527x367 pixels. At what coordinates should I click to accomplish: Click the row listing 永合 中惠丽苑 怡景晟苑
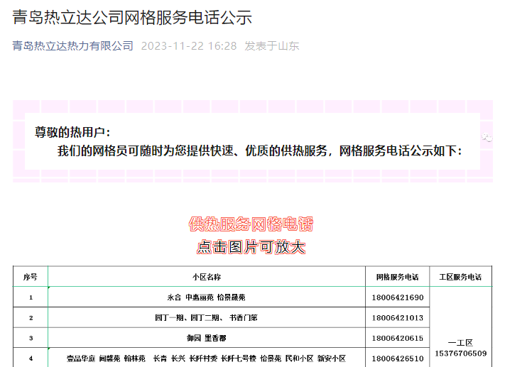click(206, 297)
